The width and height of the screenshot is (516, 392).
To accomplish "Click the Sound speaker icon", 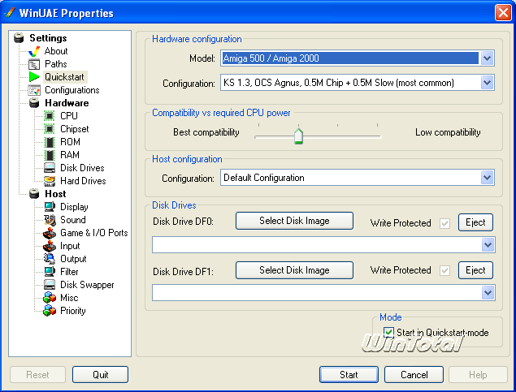I will pos(50,220).
